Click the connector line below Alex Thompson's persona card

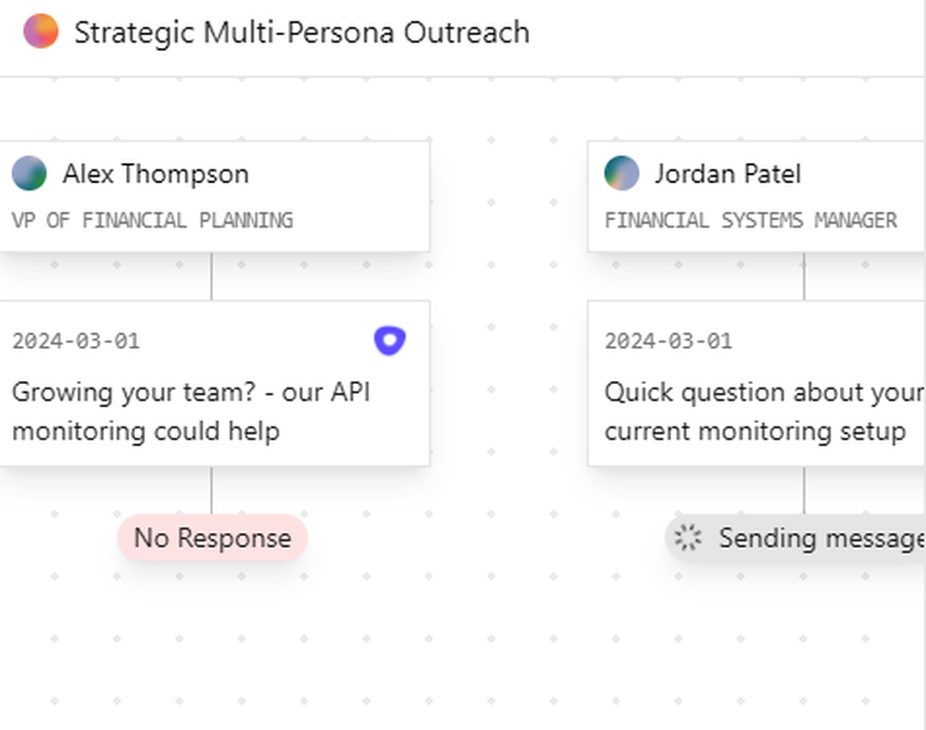point(211,276)
